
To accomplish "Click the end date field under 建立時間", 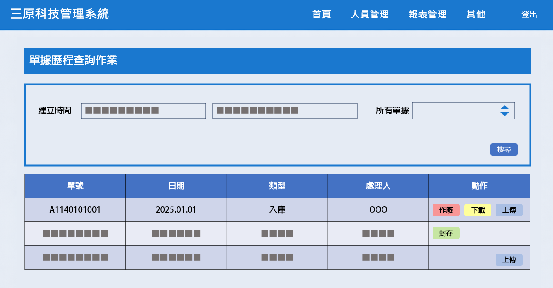I will point(285,110).
